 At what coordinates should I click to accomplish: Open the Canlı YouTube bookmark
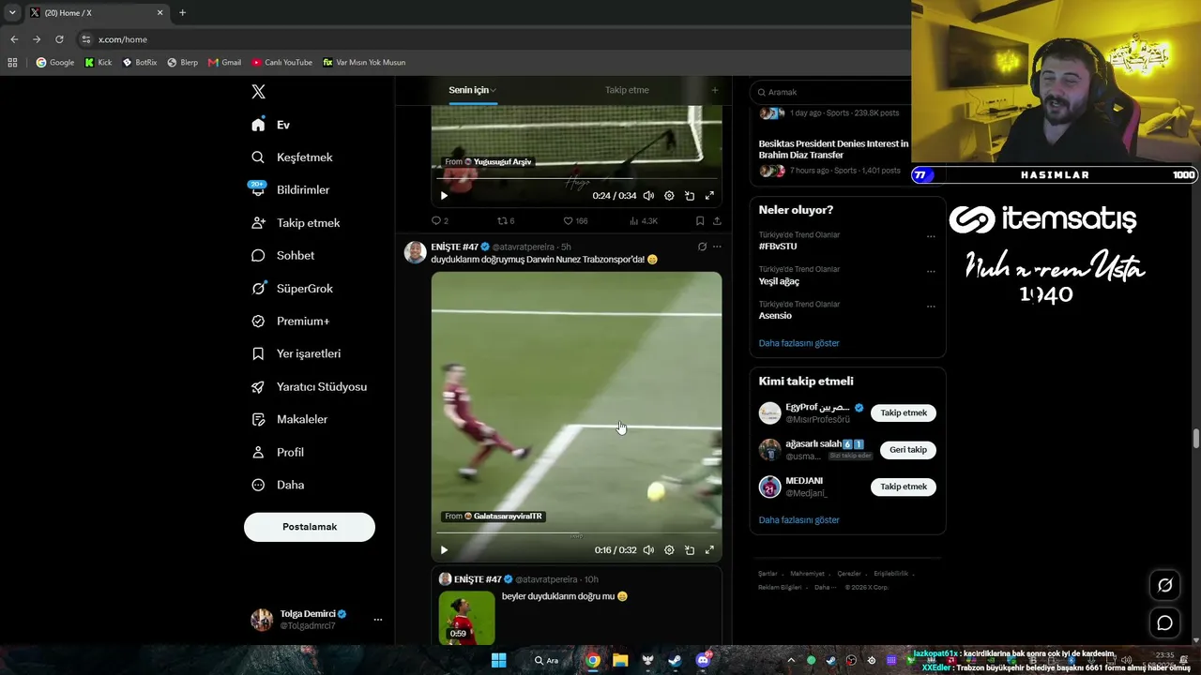coord(281,63)
